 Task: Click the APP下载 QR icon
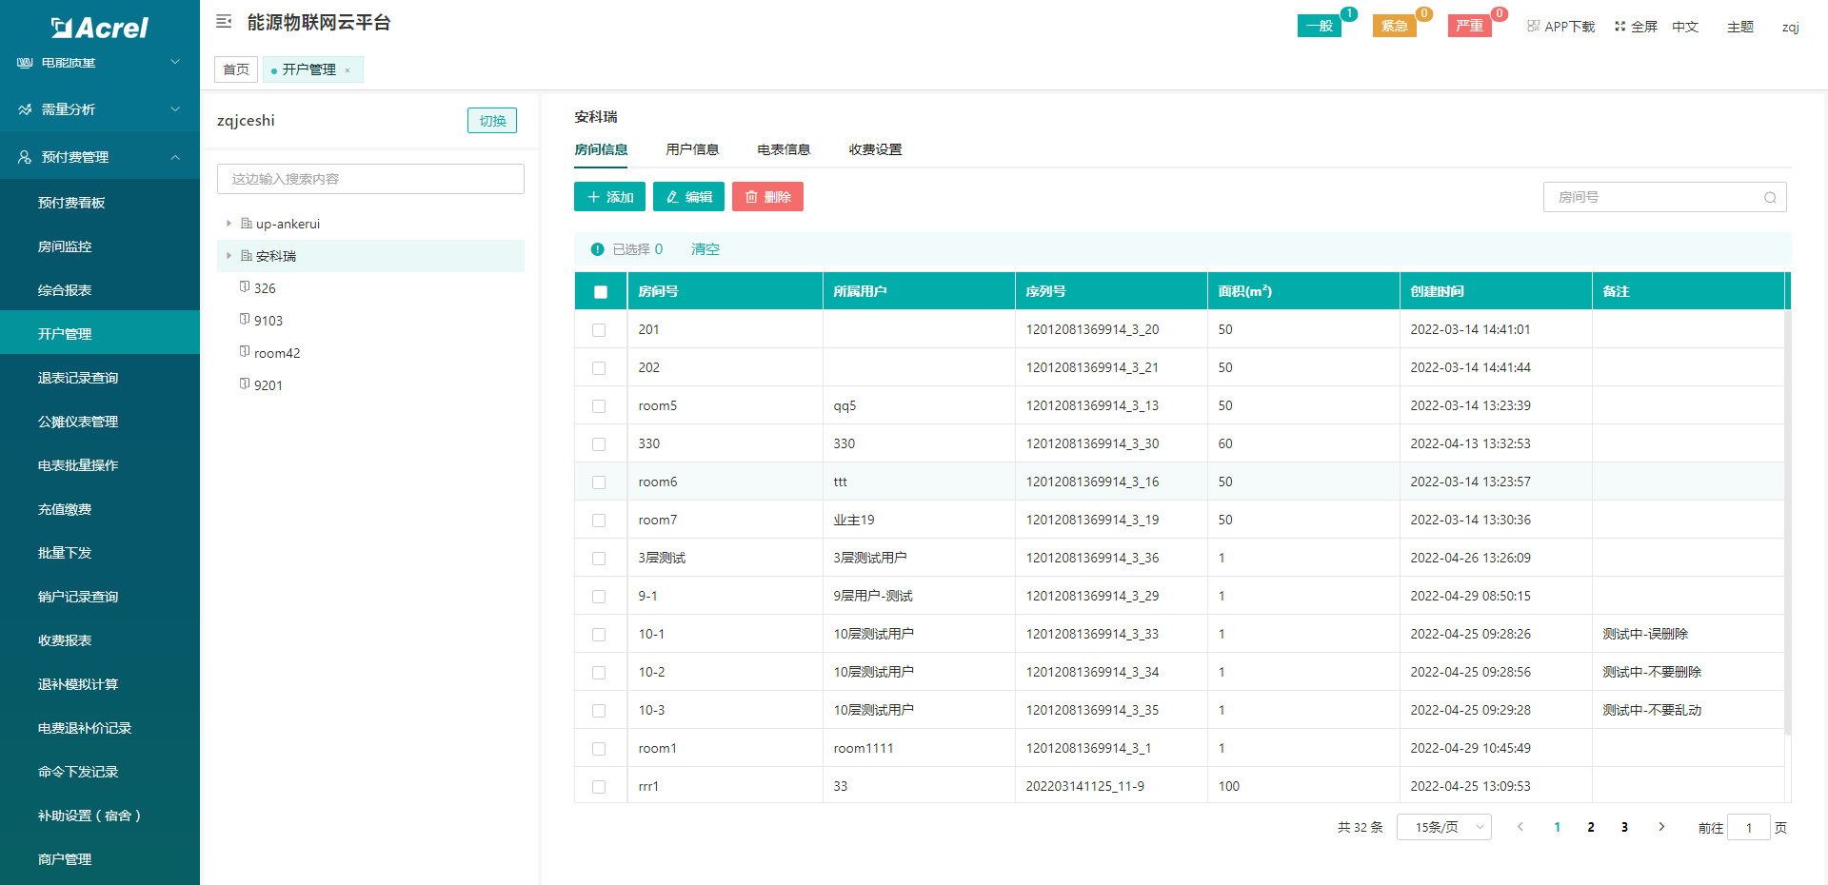(x=1533, y=26)
